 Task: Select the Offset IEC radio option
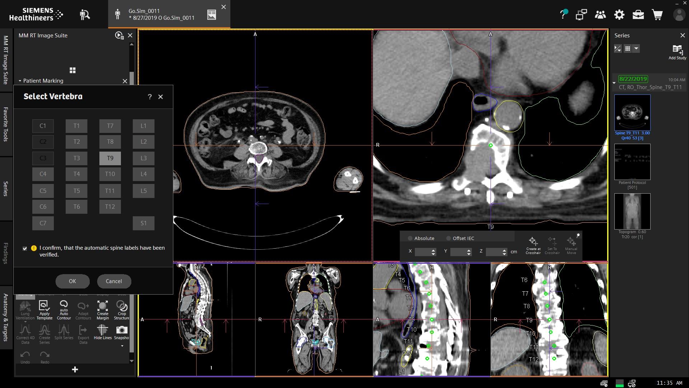click(x=449, y=238)
